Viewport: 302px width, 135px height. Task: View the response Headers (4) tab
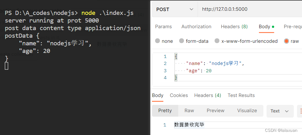tap(207, 95)
